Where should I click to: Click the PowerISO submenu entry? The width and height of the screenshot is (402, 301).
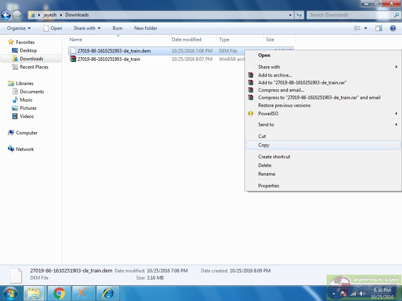(269, 114)
